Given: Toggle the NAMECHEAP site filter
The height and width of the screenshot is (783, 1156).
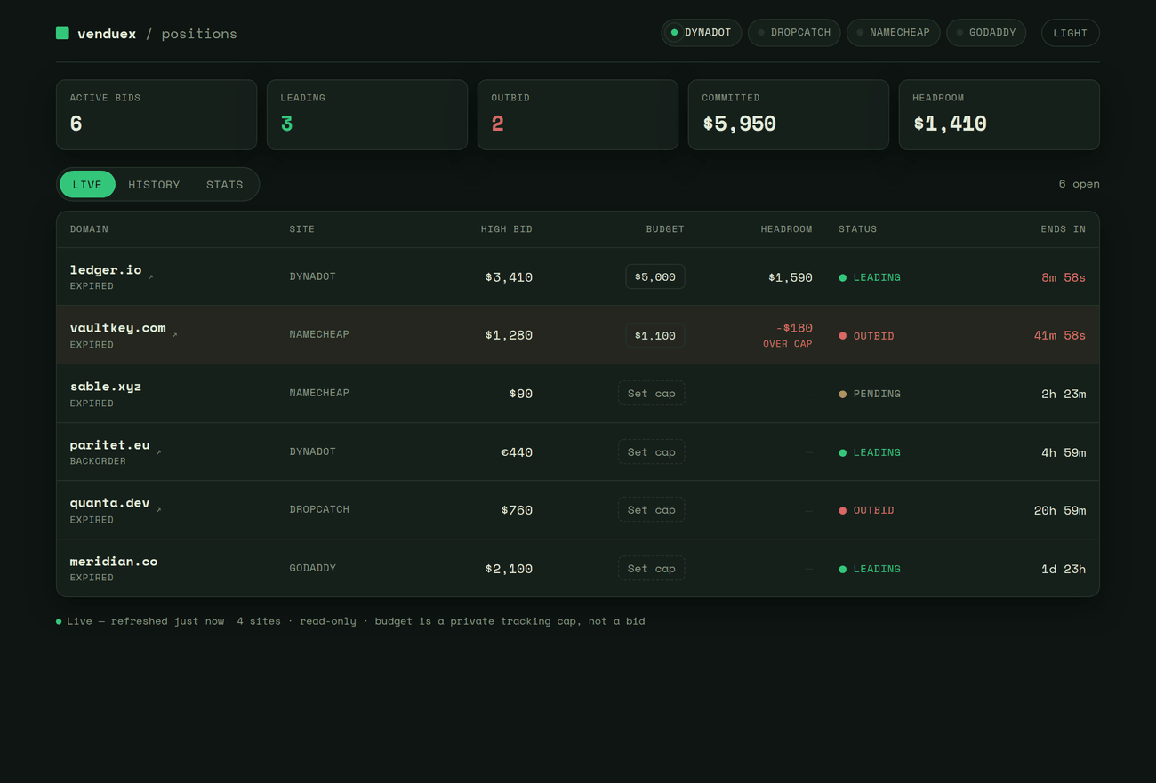Looking at the screenshot, I should (894, 33).
